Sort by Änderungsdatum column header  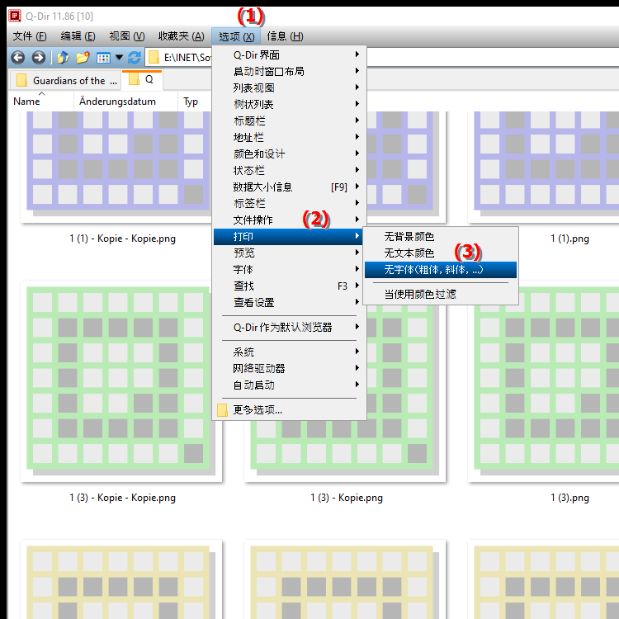[x=125, y=102]
